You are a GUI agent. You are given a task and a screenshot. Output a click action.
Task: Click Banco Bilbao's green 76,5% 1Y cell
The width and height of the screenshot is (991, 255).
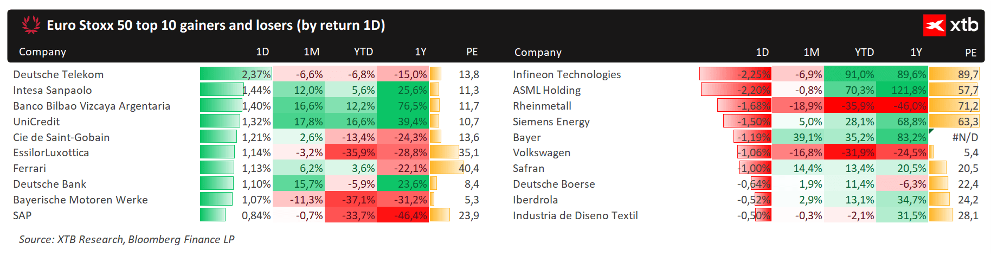402,105
